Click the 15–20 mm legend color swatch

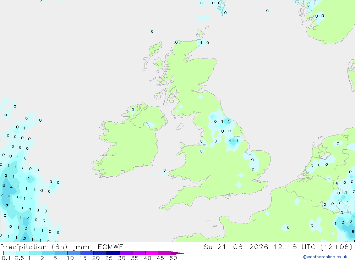click(87, 253)
